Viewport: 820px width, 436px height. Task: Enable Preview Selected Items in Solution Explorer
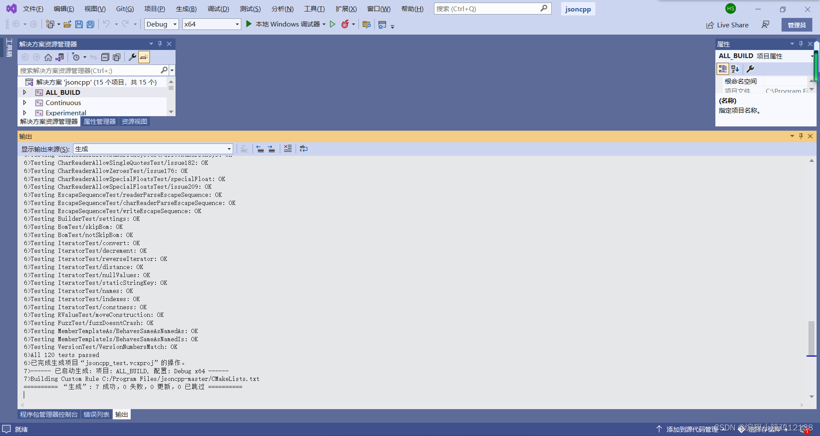(144, 57)
